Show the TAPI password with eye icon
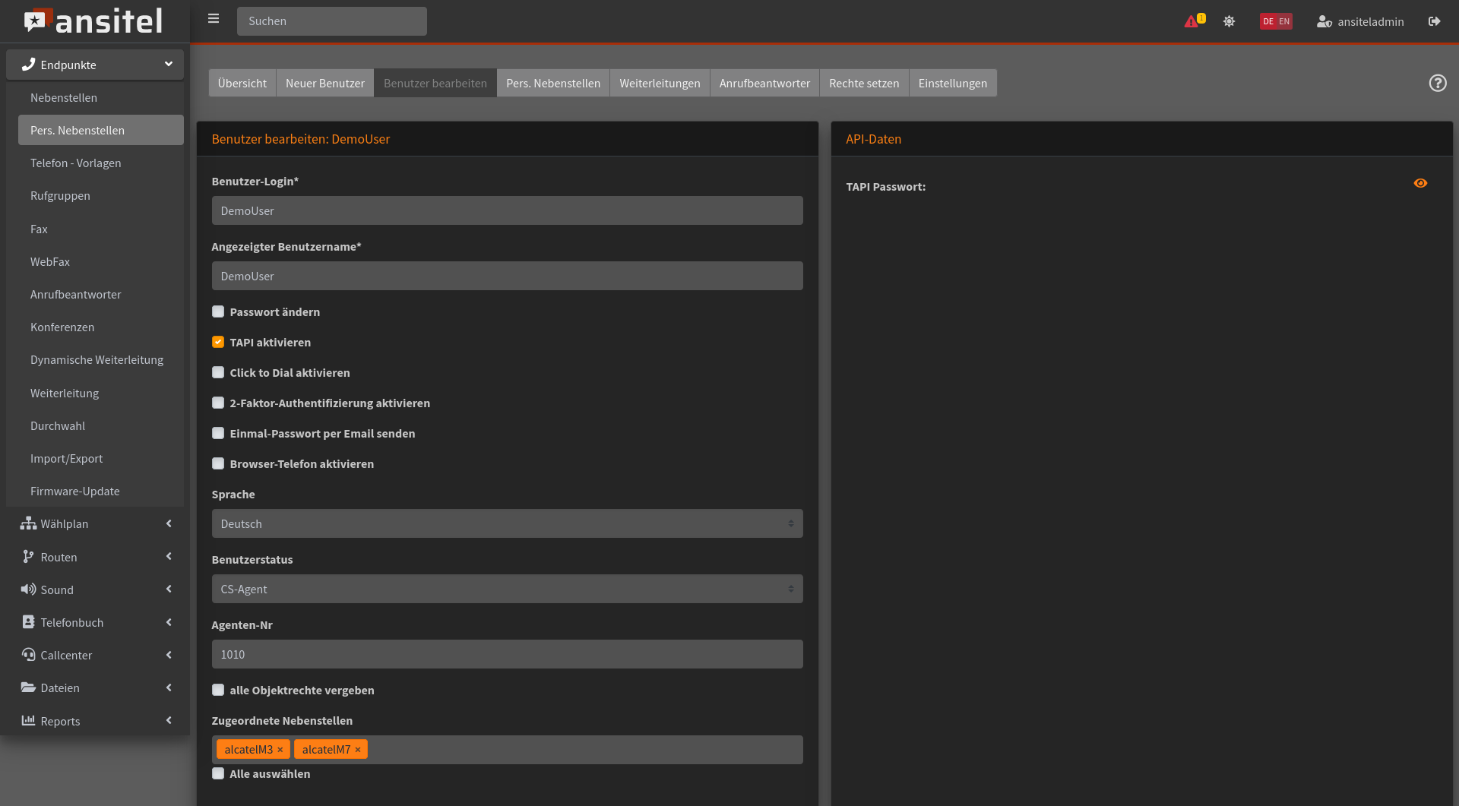Screen dimensions: 1459x806 pos(1419,183)
